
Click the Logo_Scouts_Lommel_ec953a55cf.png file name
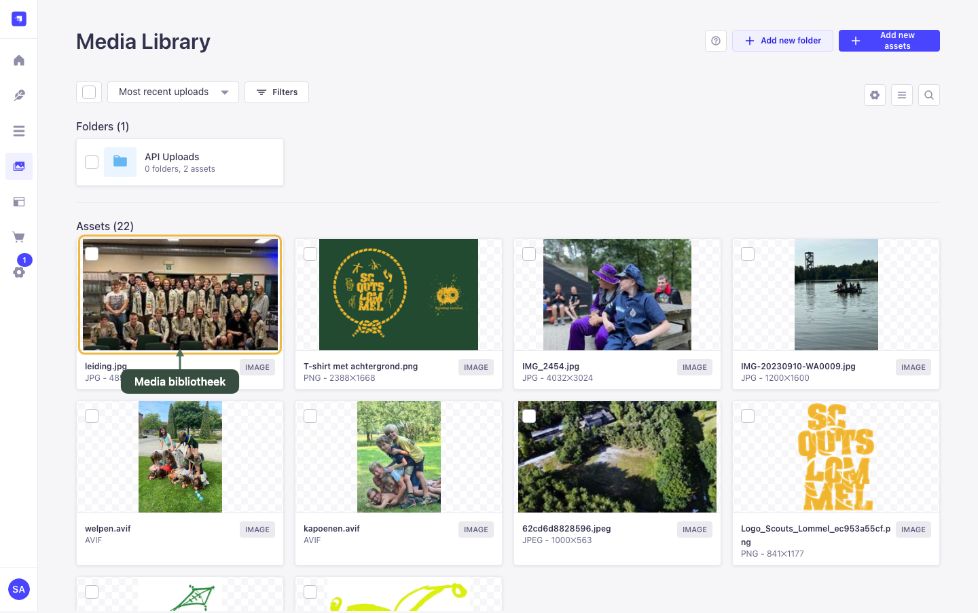pyautogui.click(x=816, y=535)
